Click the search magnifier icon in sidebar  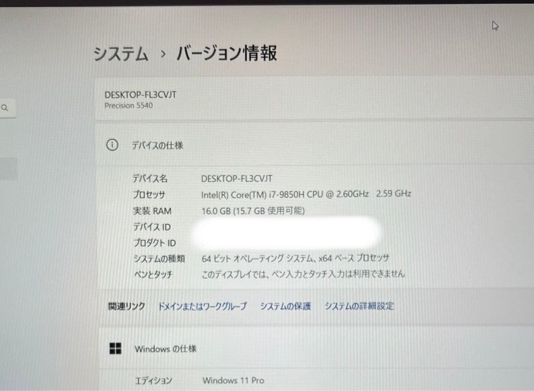[5, 108]
